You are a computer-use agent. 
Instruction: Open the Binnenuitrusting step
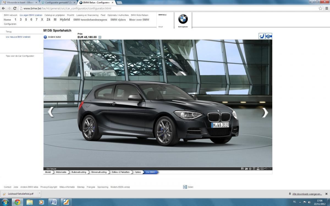pos(99,172)
